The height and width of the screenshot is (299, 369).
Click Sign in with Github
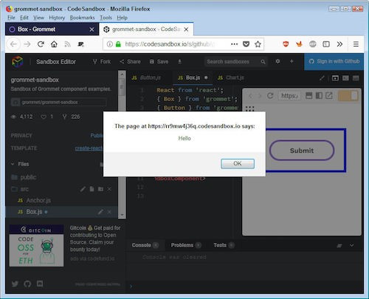pos(334,61)
